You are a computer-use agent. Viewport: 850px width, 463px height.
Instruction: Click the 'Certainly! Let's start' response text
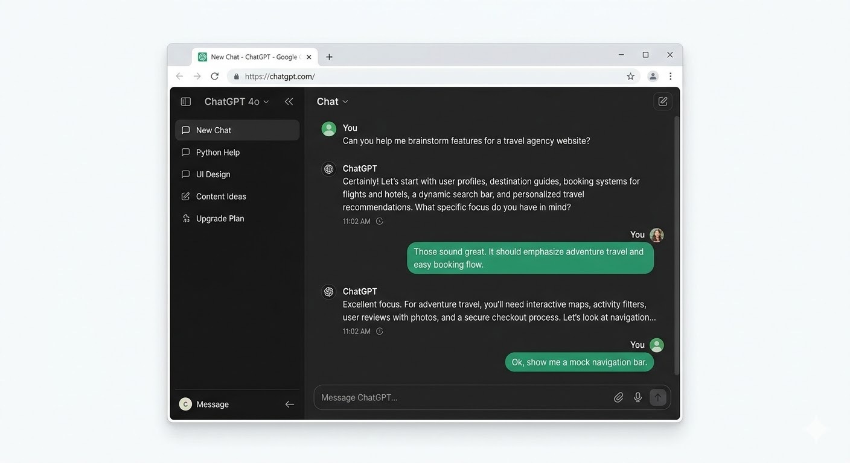point(491,194)
